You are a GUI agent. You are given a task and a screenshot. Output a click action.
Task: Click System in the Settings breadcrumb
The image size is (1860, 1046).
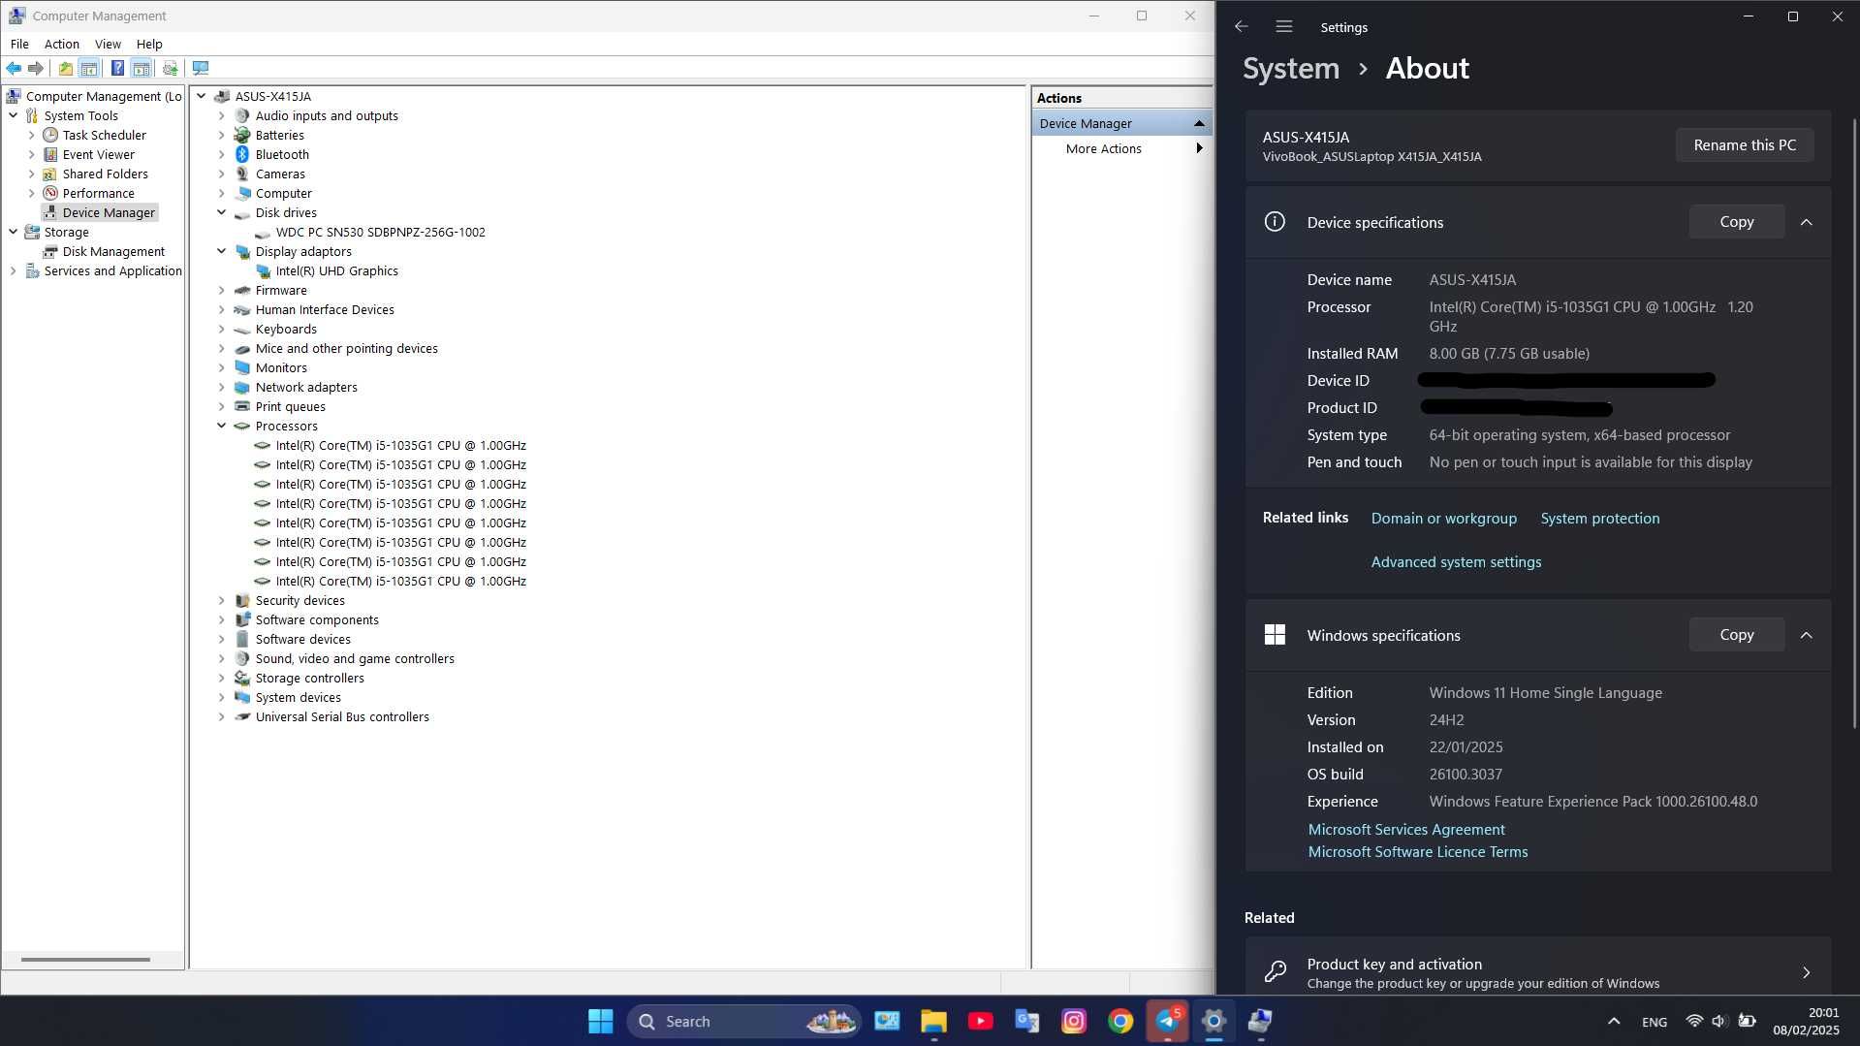[1291, 69]
